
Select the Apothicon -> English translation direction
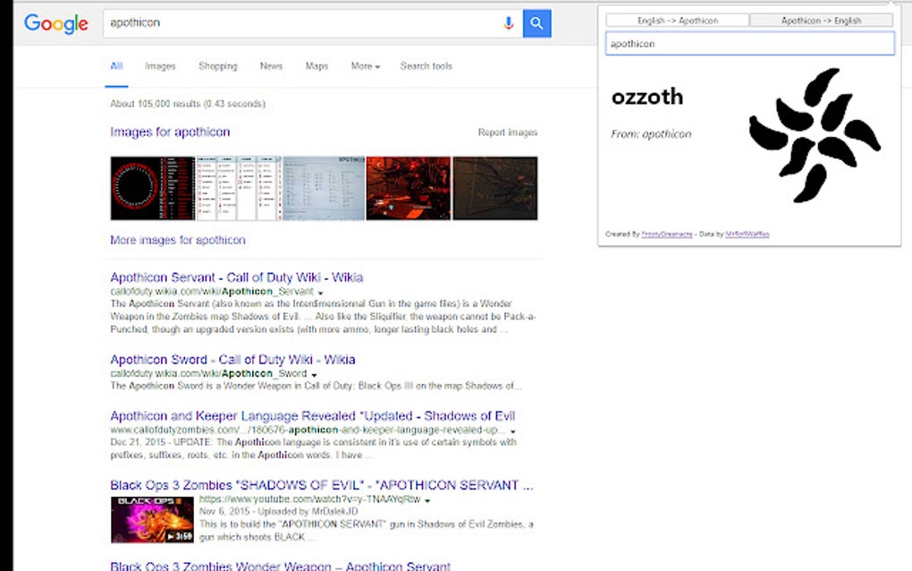click(x=822, y=19)
